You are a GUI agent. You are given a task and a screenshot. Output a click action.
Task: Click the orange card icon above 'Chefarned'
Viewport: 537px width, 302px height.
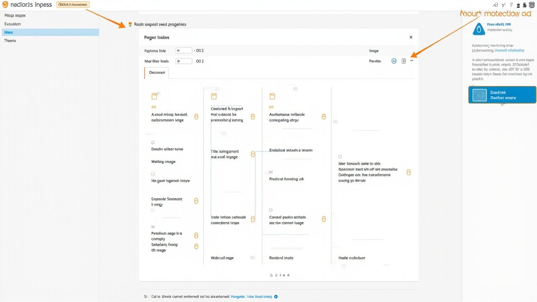point(214,96)
